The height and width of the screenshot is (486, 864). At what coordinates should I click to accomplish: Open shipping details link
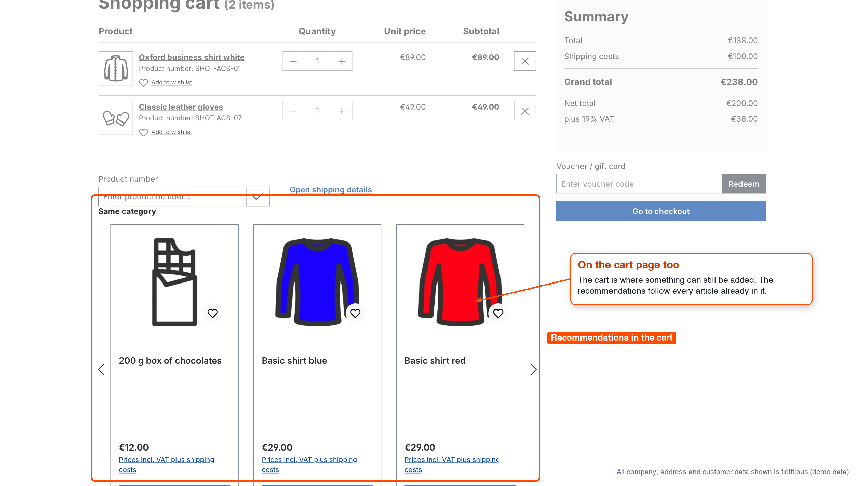coord(330,190)
